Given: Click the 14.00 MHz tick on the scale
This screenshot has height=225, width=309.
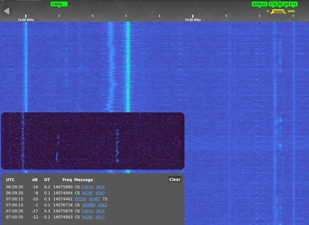Looking at the screenshot, I should 26,16.
